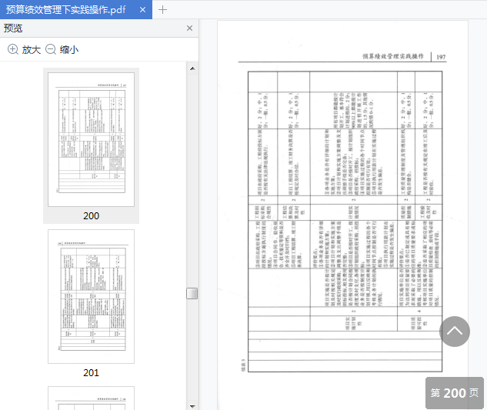Close the 预算绩效管理下实践操作.pdf tab
This screenshot has width=487, height=410.
click(x=142, y=10)
